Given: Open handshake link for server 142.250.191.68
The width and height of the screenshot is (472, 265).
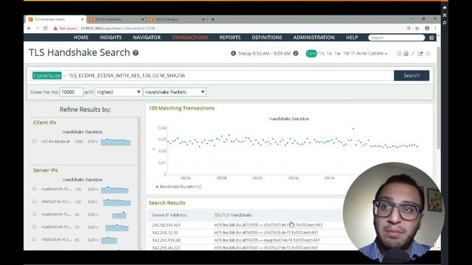Looking at the screenshot, I should (267, 240).
